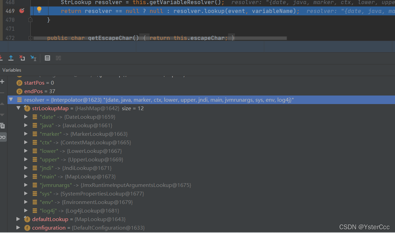Click the field icon beside strLookupMap
Image resolution: width=395 pixels, height=233 pixels.
[27, 108]
